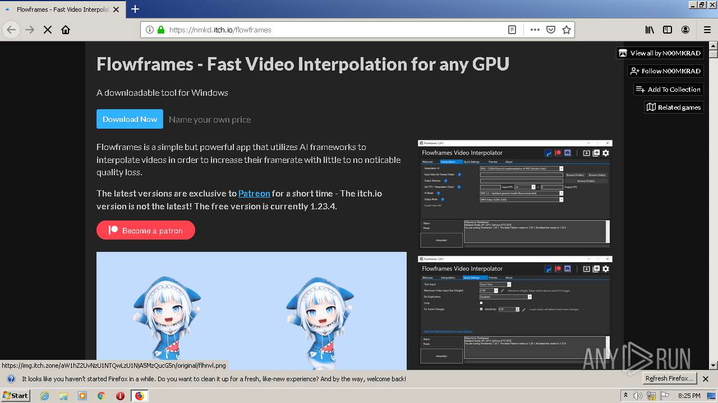Click the green padlock connection icon

coord(161,30)
